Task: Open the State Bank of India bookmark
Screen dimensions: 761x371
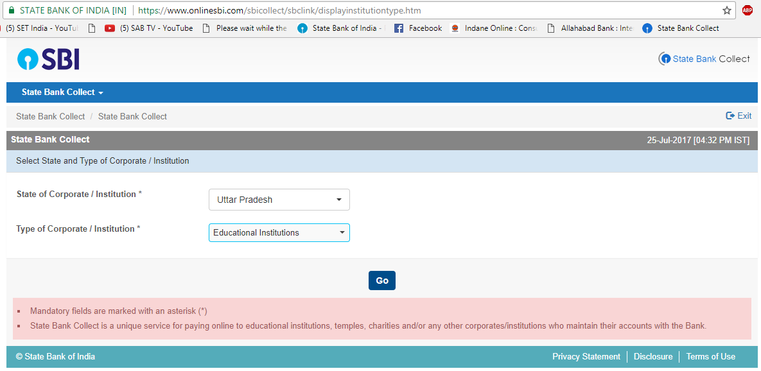Action: [341, 28]
